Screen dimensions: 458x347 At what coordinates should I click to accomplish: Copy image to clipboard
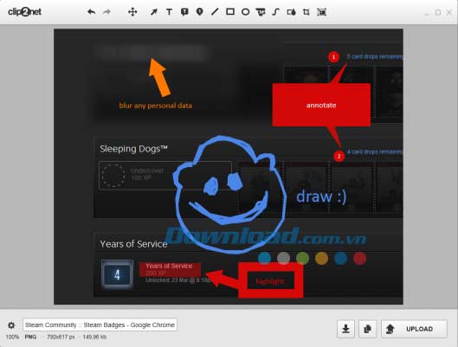[x=367, y=329]
